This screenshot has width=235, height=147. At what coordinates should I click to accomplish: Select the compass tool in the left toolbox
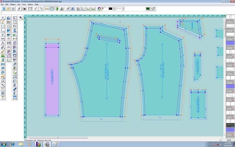[3, 43]
